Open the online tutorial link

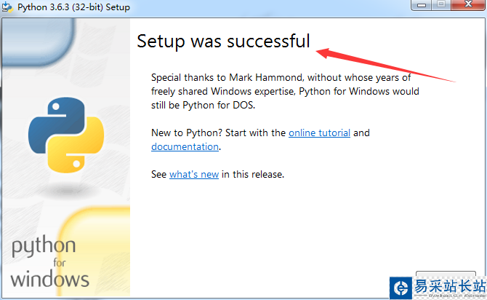point(319,133)
